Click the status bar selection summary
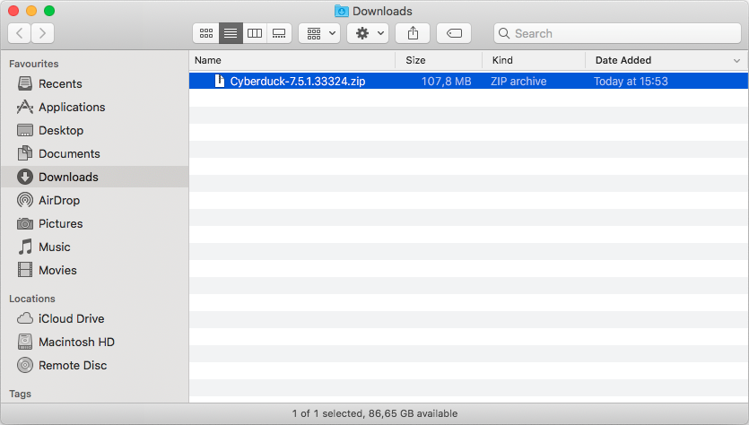The image size is (749, 425). click(375, 413)
